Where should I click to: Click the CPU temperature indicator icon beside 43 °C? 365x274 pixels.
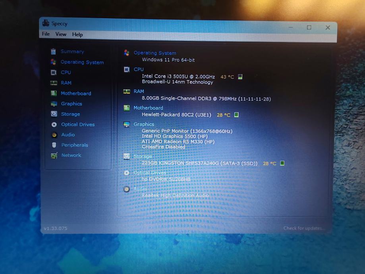tap(240, 77)
